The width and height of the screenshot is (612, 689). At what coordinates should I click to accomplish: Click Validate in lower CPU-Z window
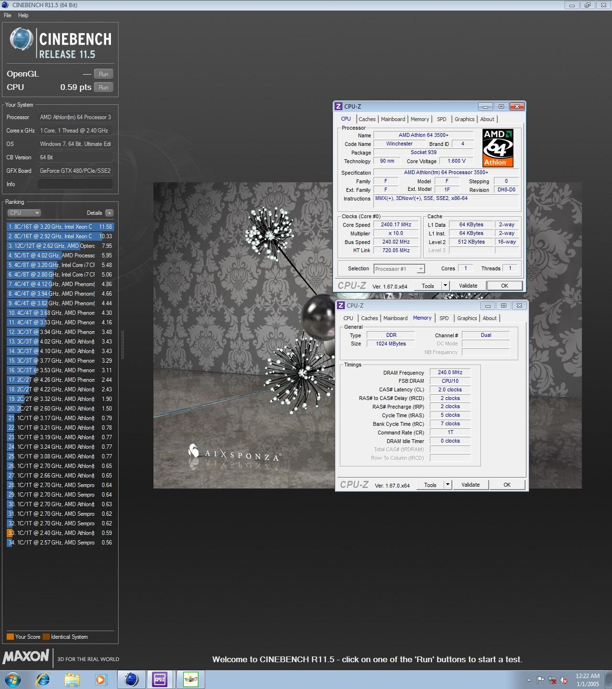point(470,485)
